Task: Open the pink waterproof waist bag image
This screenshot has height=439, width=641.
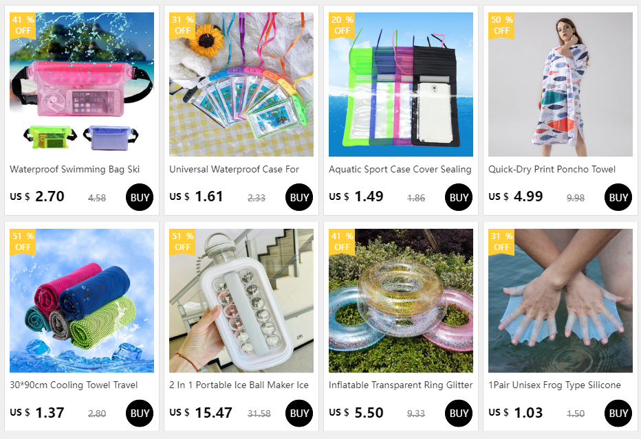Action: [82, 84]
